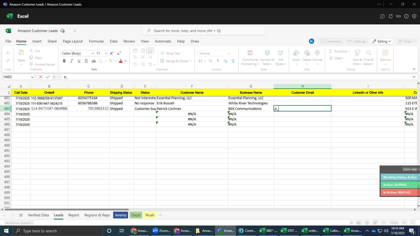Click the Copy icon
This screenshot has height=236, width=420.
tap(36, 57)
